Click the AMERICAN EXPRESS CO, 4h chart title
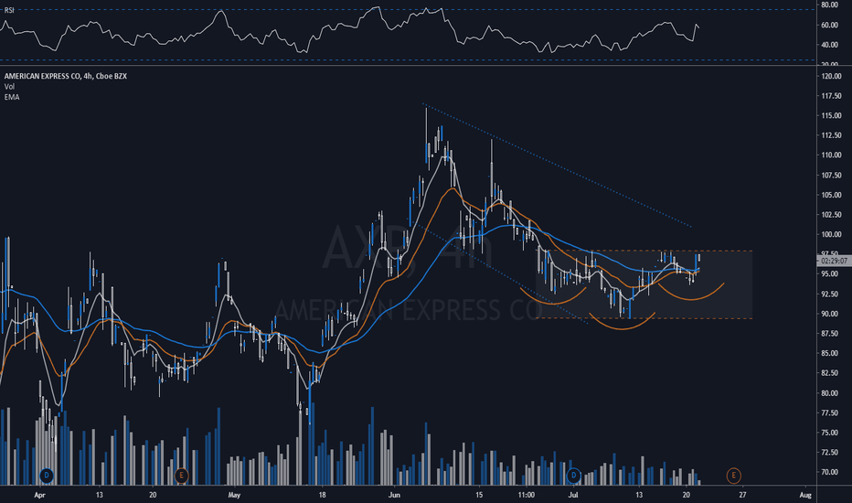852x503 pixels. [x=66, y=76]
